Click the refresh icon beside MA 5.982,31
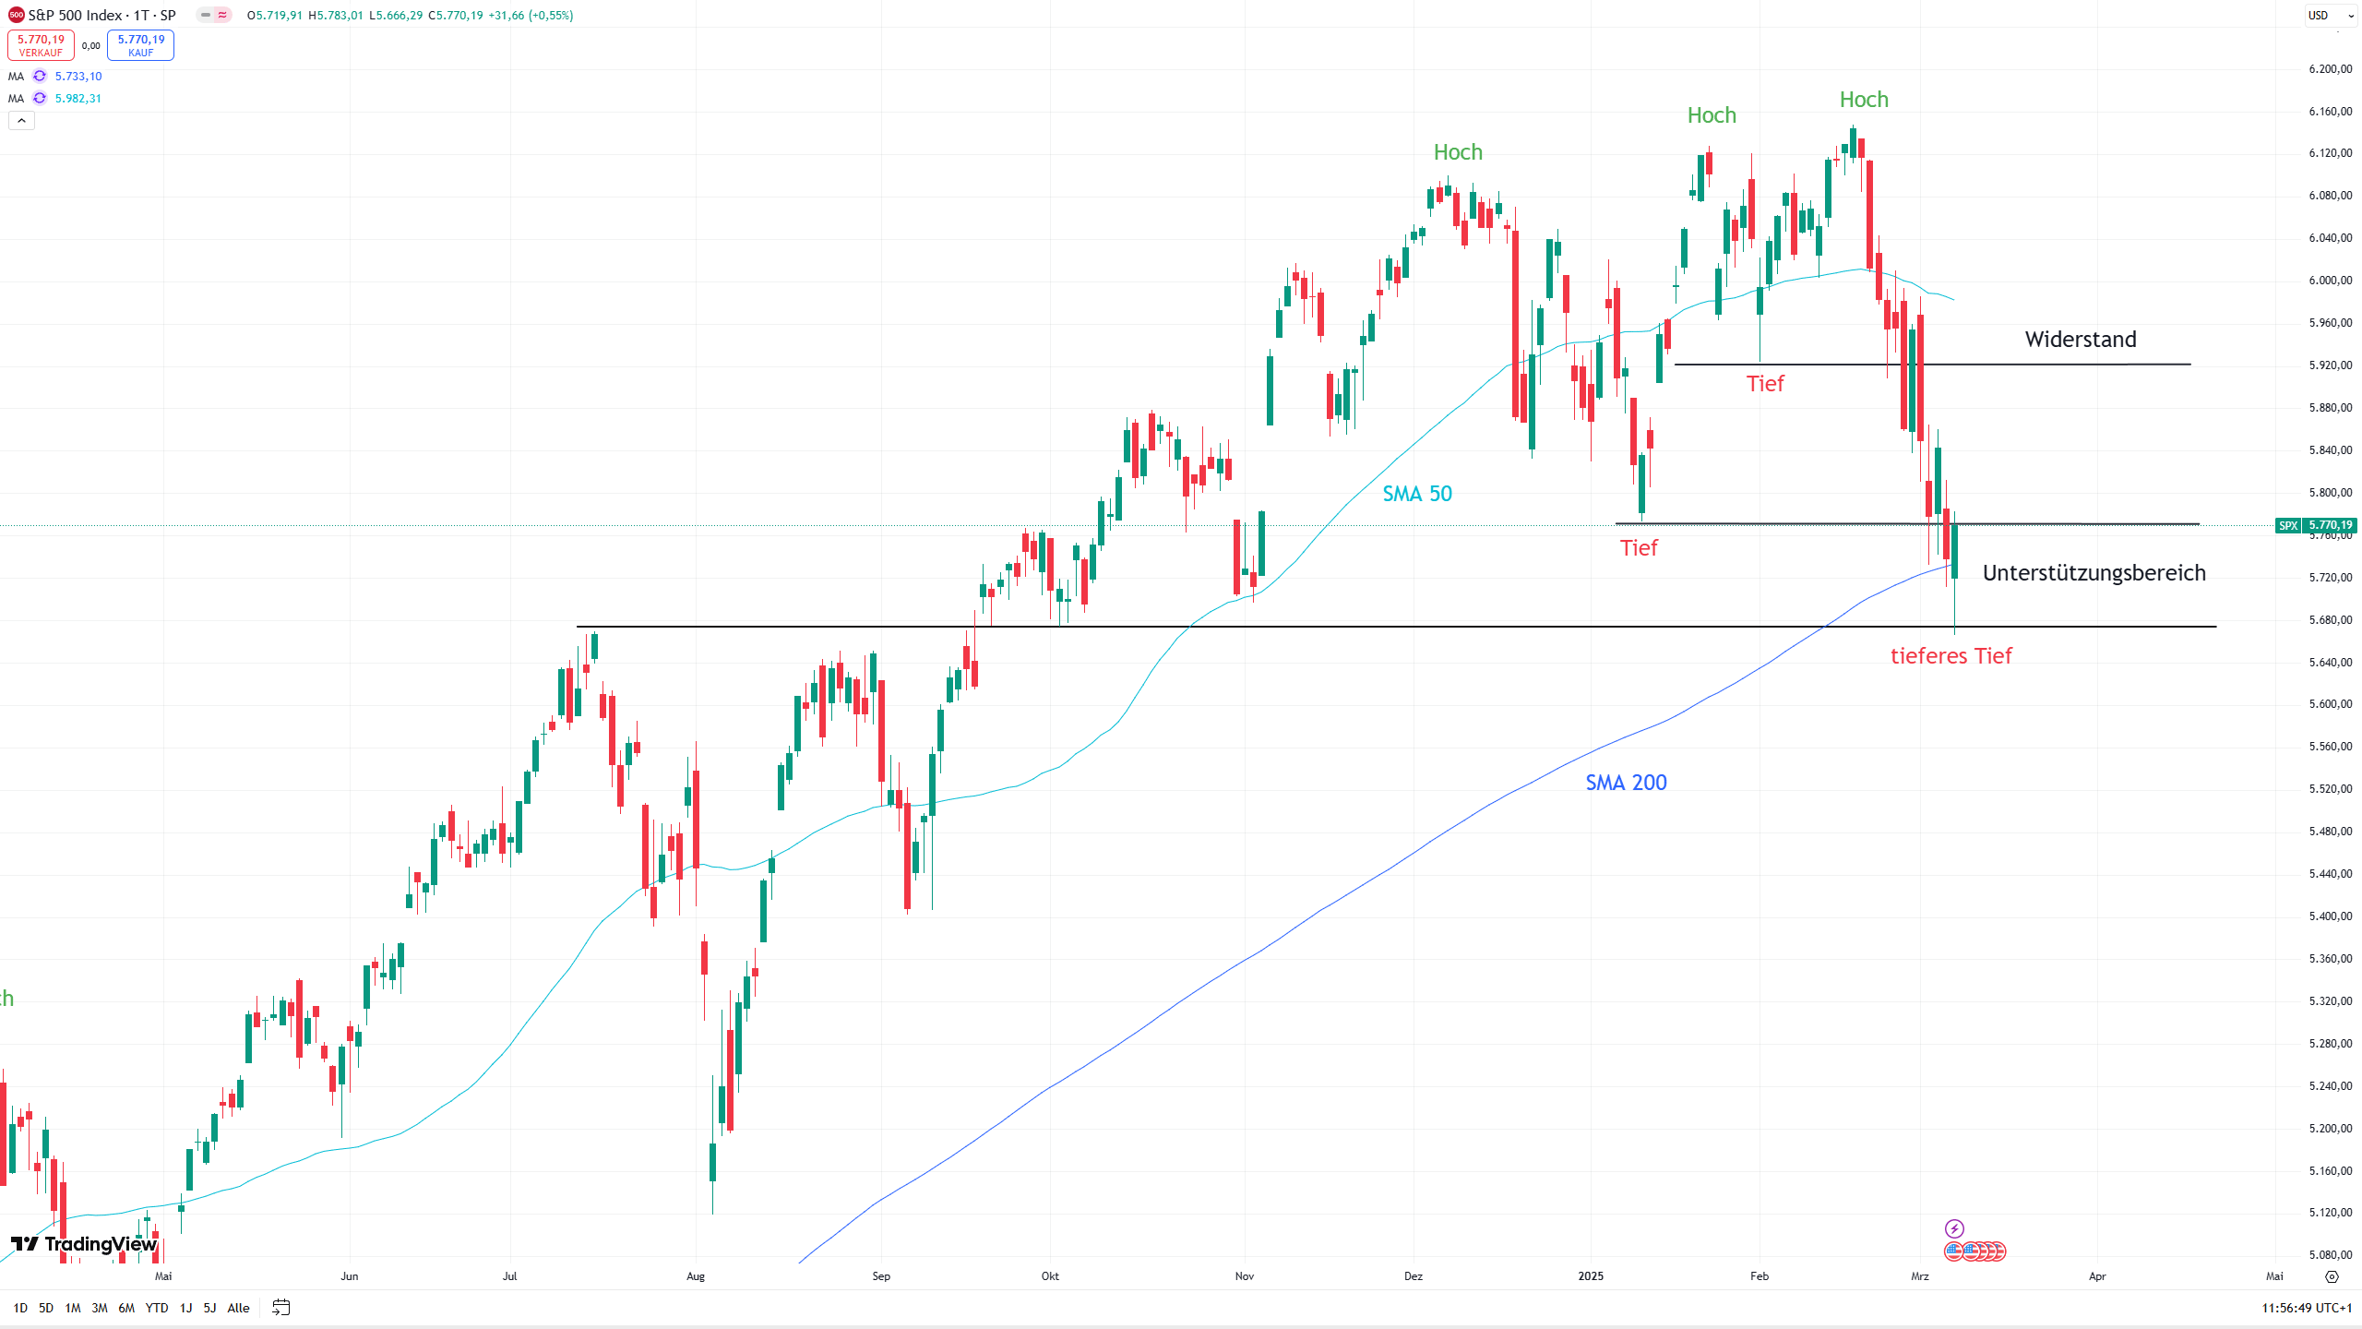This screenshot has height=1329, width=2362. pyautogui.click(x=40, y=99)
